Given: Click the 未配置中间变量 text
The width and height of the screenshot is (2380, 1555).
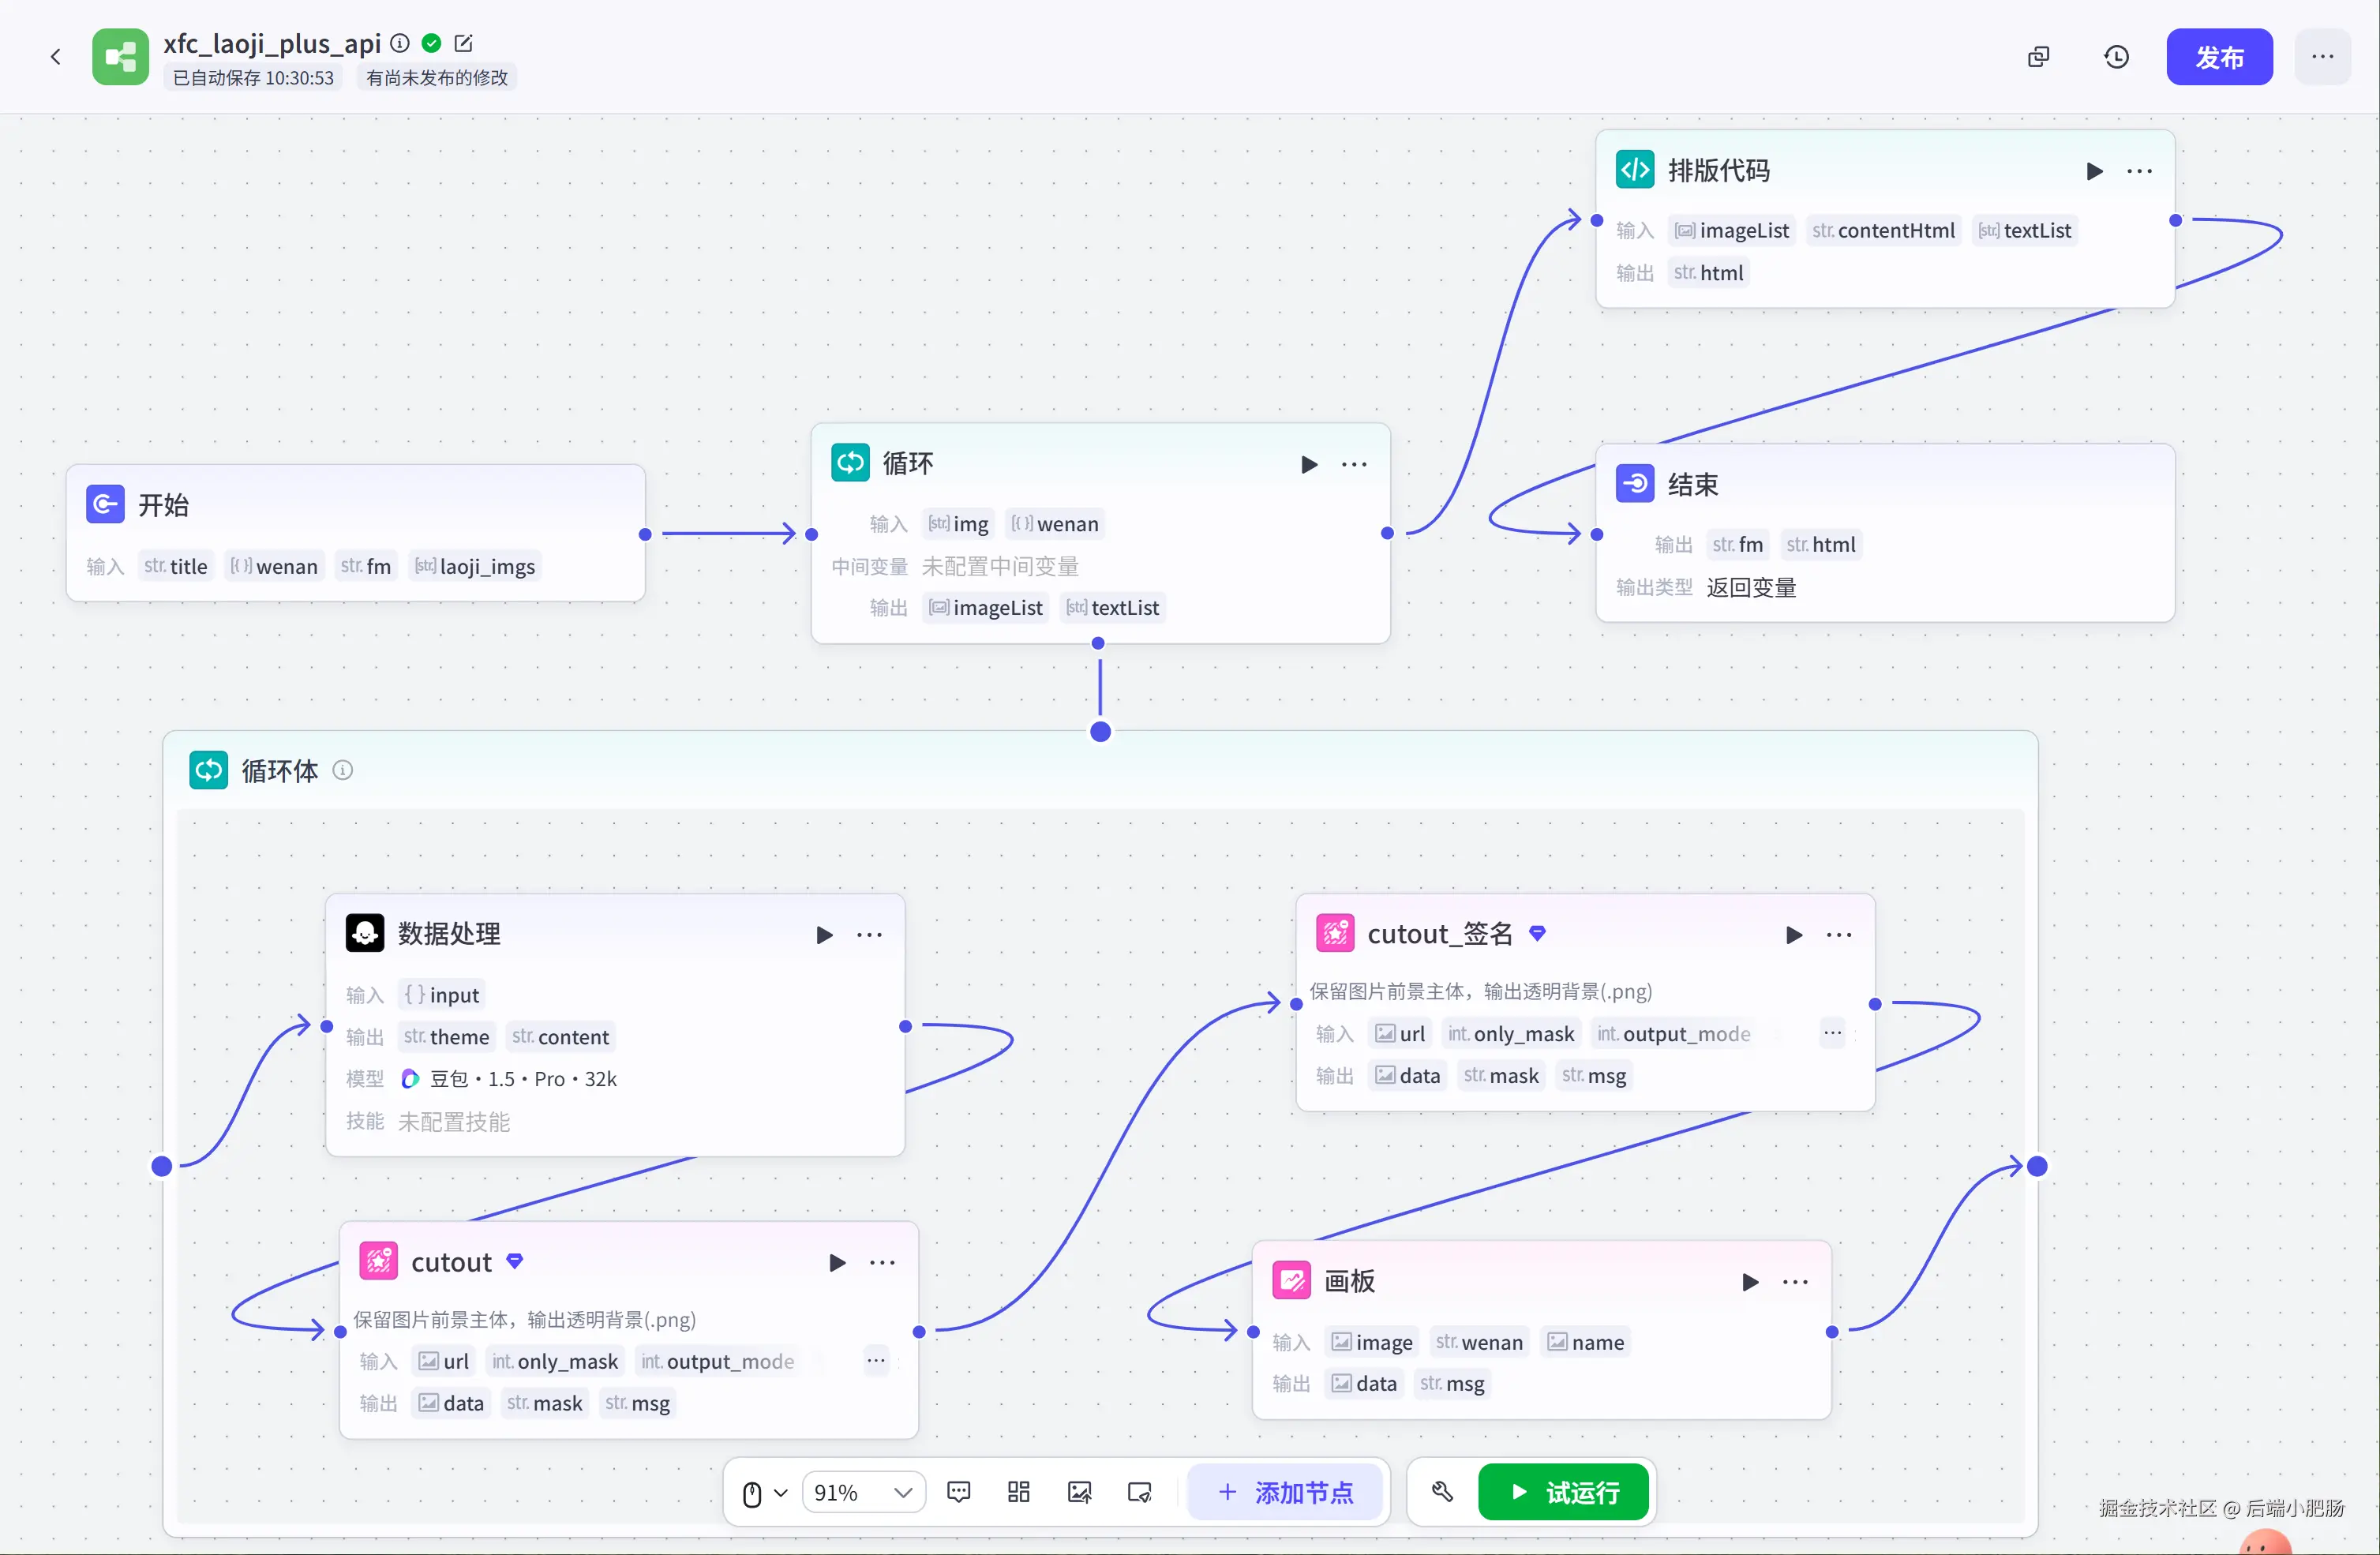Looking at the screenshot, I should coord(999,566).
